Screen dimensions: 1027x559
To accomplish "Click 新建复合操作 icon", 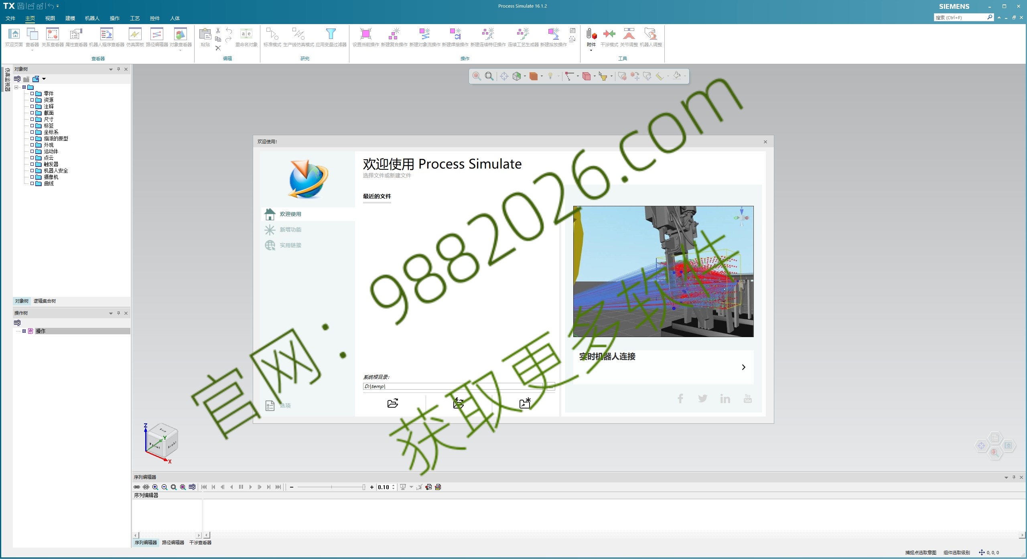I will click(394, 34).
